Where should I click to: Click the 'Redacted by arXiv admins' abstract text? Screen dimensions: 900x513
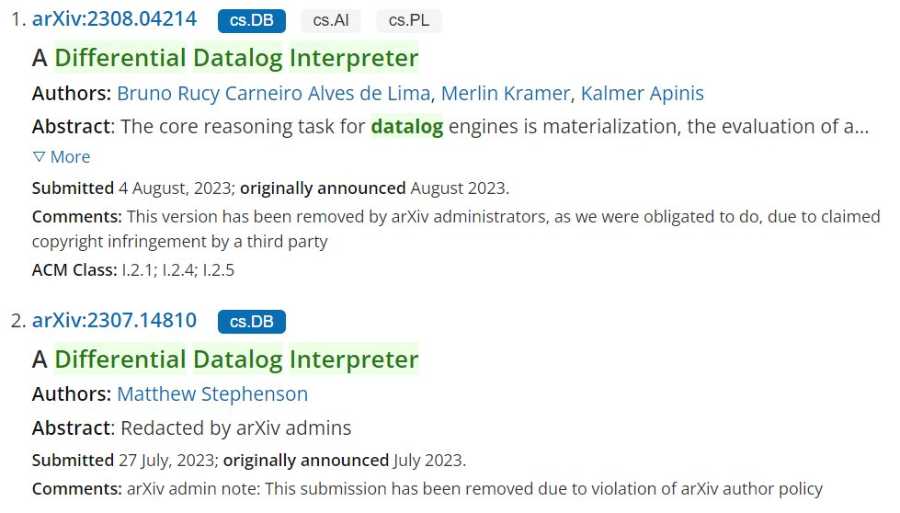[x=236, y=428]
